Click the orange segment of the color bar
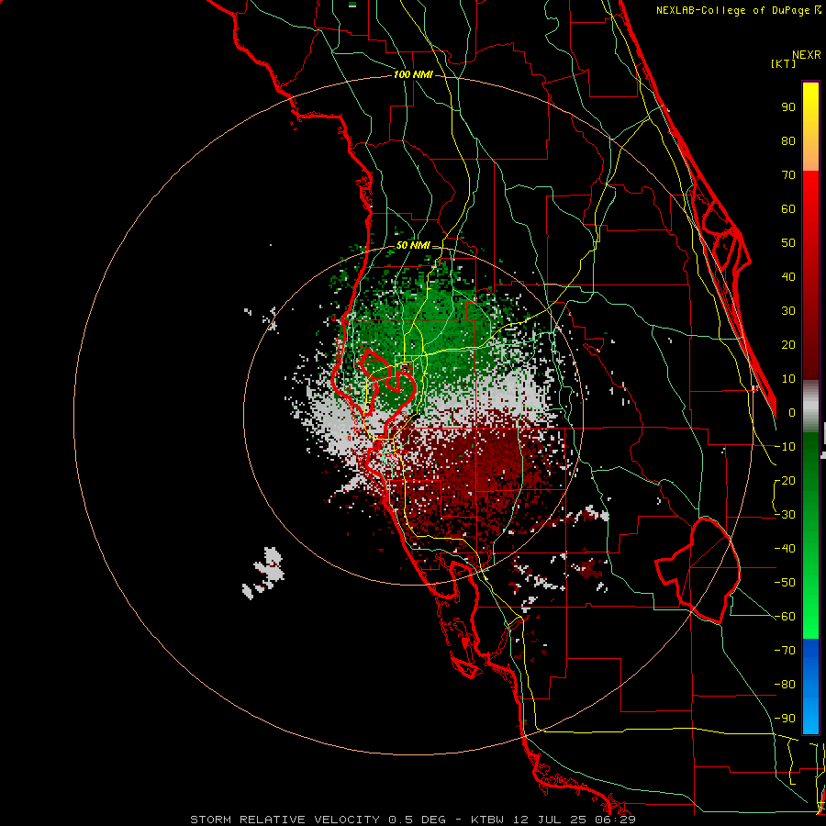Viewport: 826px width, 826px height. point(810,156)
